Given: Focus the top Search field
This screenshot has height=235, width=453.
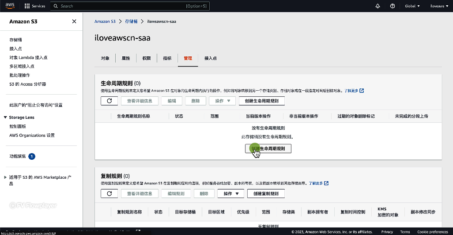Looking at the screenshot, I should pyautogui.click(x=130, y=6).
